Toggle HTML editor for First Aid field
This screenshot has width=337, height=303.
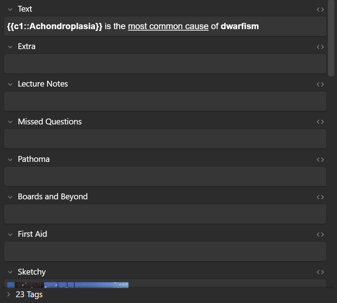[320, 235]
